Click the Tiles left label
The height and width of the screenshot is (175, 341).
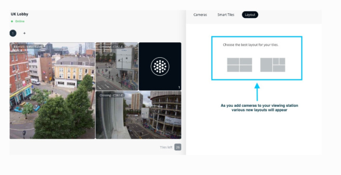[x=166, y=147]
